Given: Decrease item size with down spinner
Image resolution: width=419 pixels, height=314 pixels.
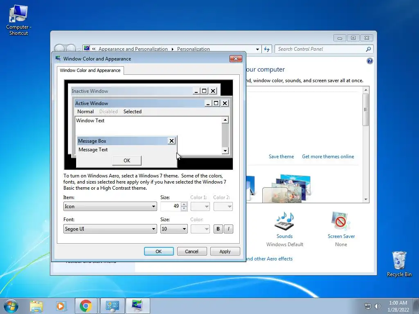Looking at the screenshot, I should click(x=184, y=209).
